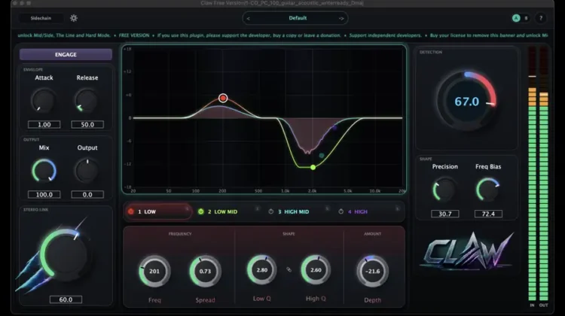This screenshot has height=316, width=565.
Task: Solo band 3 HIGH MID with S button
Action: coord(327,208)
